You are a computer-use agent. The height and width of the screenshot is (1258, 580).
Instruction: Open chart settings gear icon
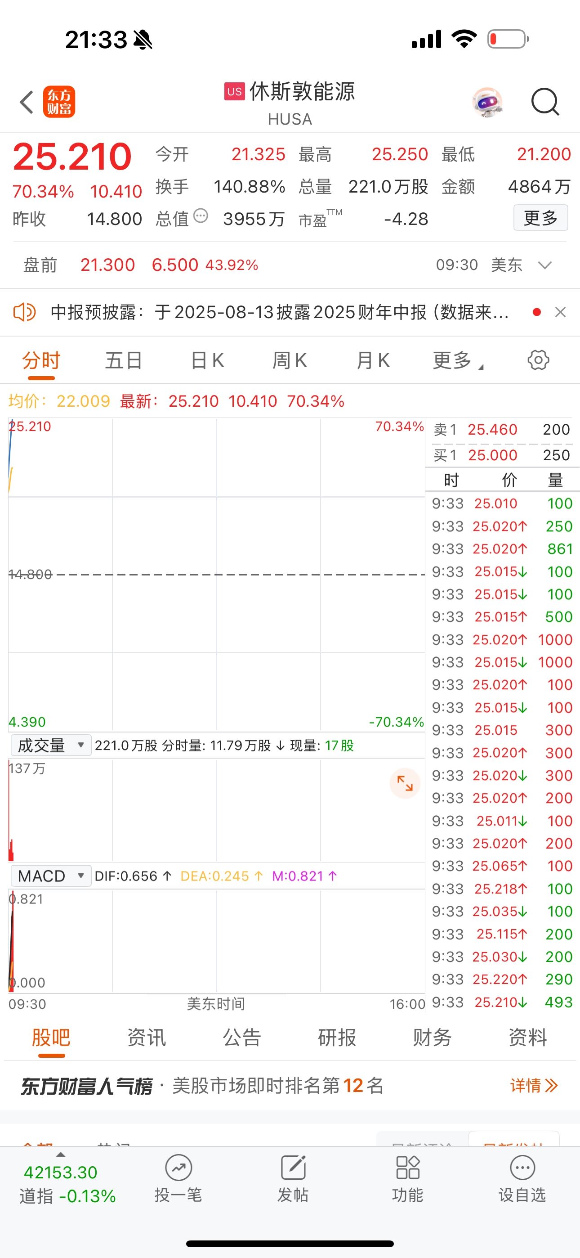(x=538, y=360)
